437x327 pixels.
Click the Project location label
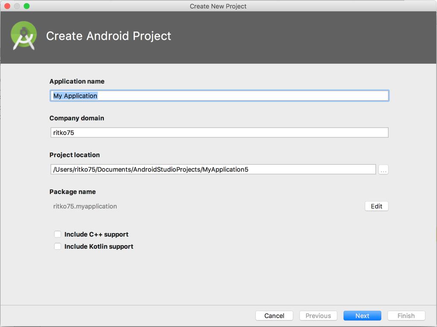[x=74, y=155]
